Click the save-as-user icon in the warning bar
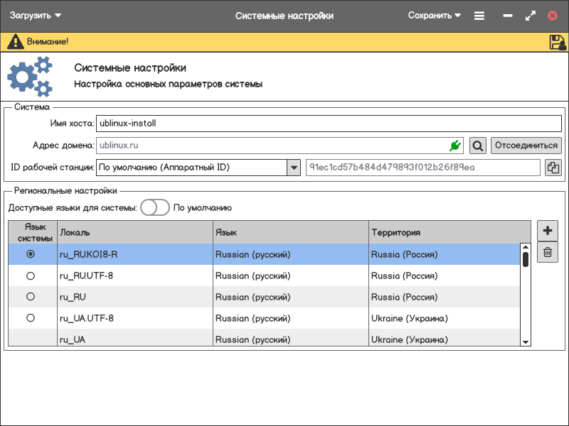 [557, 42]
